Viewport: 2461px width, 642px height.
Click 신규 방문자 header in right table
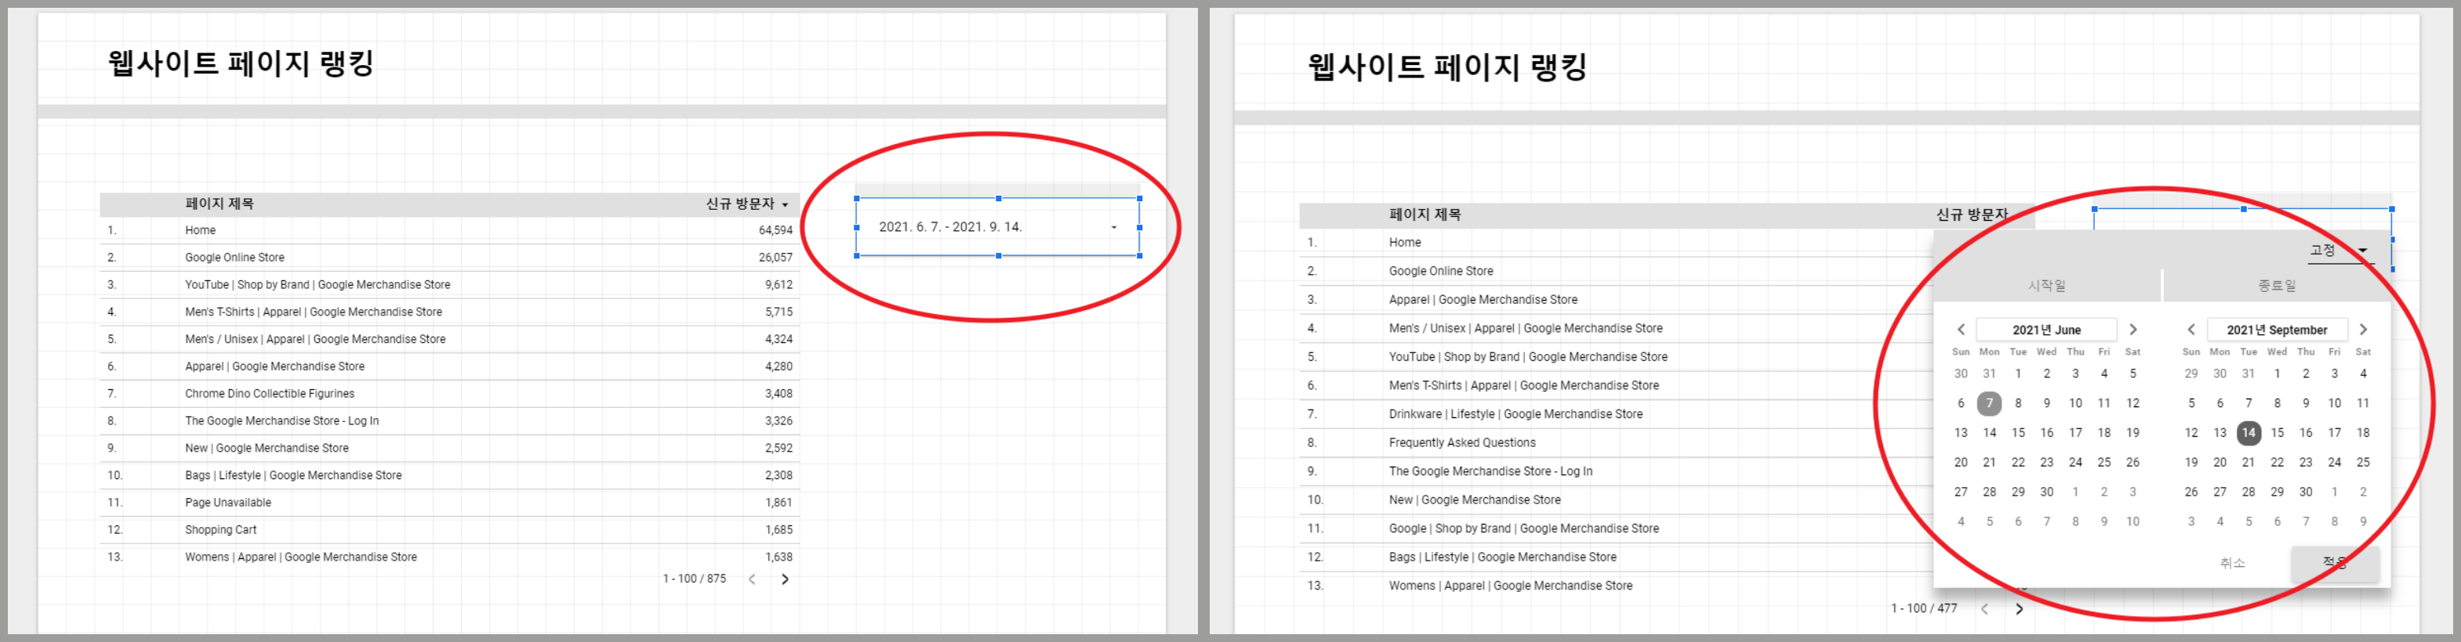[x=1972, y=215]
